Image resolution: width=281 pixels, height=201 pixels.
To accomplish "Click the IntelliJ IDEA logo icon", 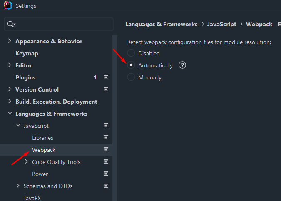I will [x=8, y=5].
